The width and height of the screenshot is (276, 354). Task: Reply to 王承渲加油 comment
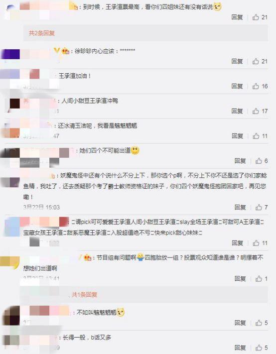click(237, 86)
